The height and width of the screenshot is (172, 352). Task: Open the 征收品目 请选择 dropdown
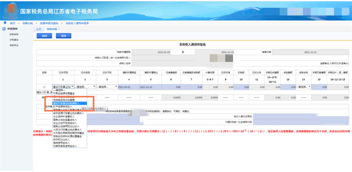click(85, 87)
